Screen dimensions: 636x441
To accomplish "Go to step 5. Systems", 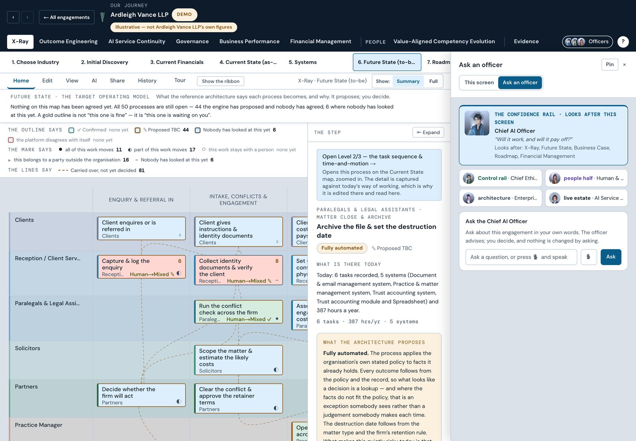I will (303, 62).
